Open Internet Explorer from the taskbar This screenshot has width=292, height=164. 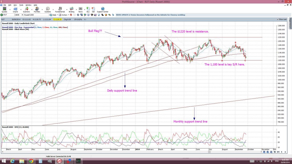12,161
